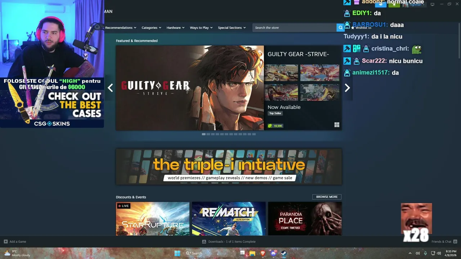The width and height of the screenshot is (461, 259).
Task: Click the microphone icon in system tray
Action: coord(425,253)
